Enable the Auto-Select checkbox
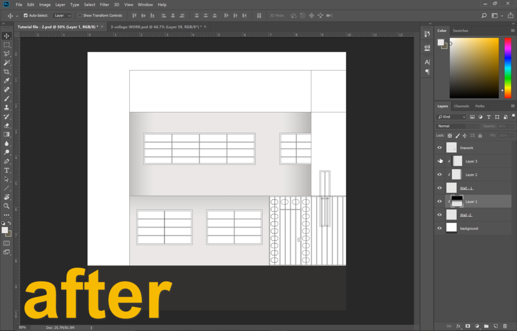 pyautogui.click(x=25, y=16)
